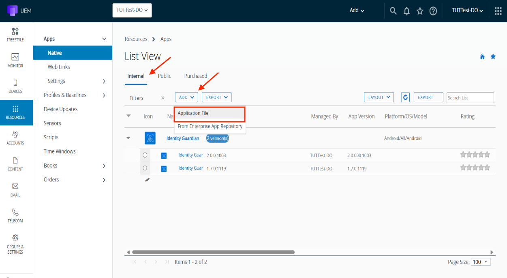Choose Application File from Add menu

210,114
